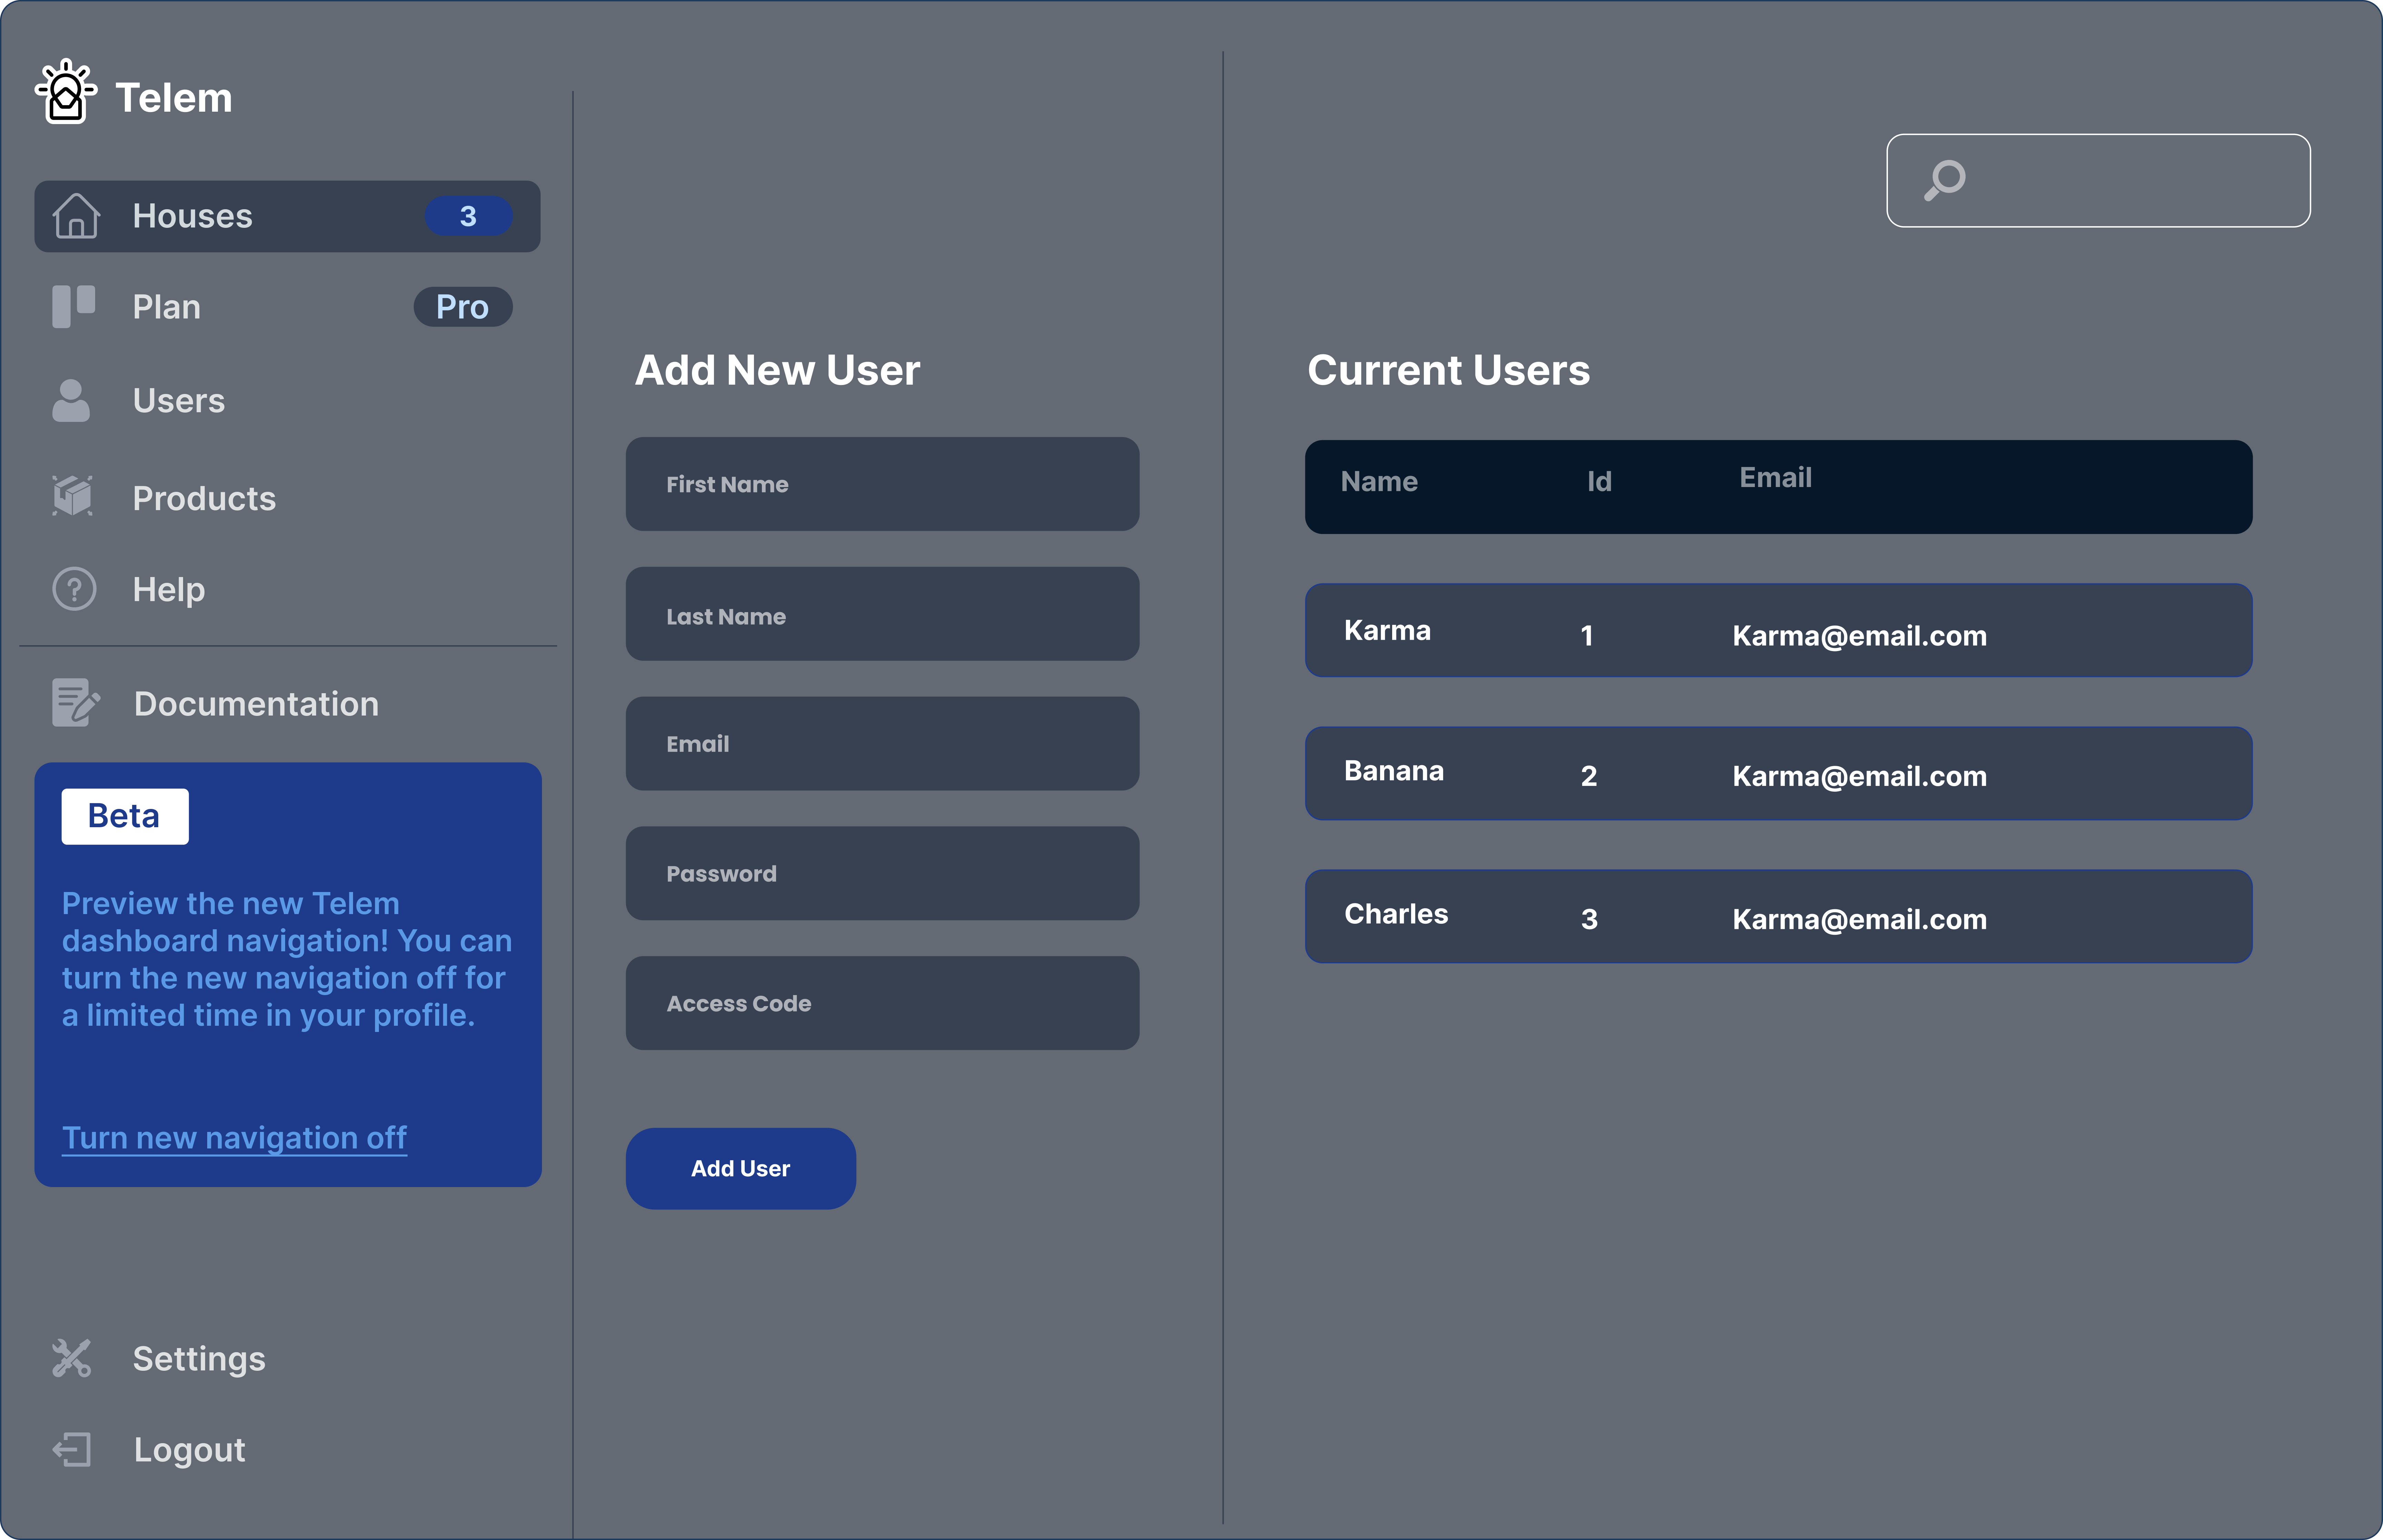Click Id 2 in Banana's row
Screen dimensions: 2383x1540
pyautogui.click(x=1589, y=776)
